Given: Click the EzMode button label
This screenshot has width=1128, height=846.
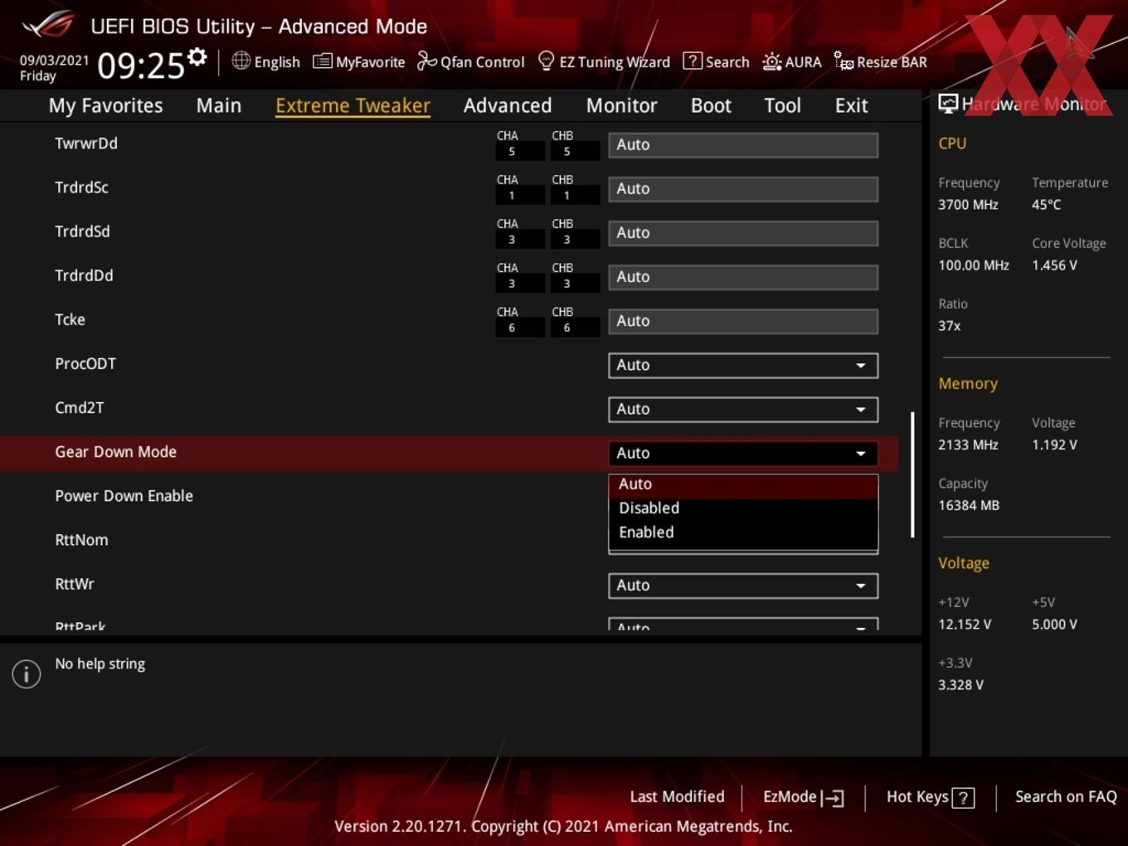Looking at the screenshot, I should 790,797.
